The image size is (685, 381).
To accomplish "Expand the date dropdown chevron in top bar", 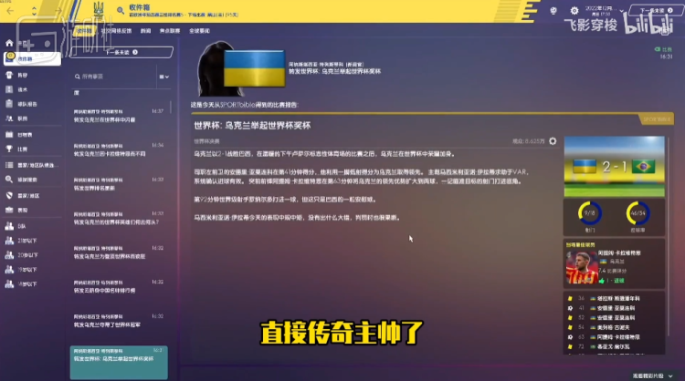I will click(621, 11).
